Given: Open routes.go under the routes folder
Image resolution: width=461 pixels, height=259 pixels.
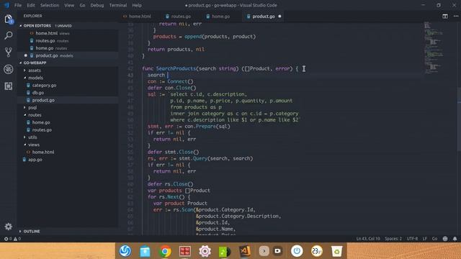Looking at the screenshot, I should [x=42, y=129].
